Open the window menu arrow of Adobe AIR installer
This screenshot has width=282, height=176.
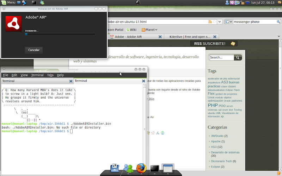click(4, 8)
